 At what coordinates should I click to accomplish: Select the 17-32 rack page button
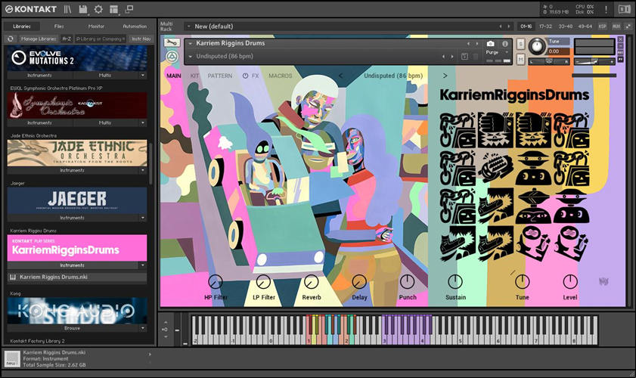click(x=544, y=26)
